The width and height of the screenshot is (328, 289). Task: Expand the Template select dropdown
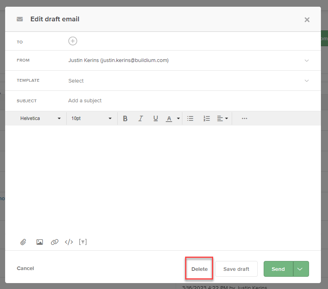pyautogui.click(x=306, y=81)
